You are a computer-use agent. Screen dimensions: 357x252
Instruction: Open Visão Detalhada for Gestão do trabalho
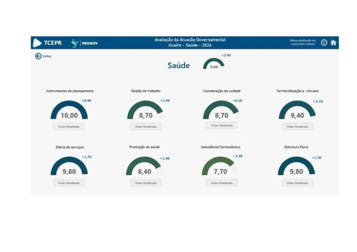pos(145,127)
